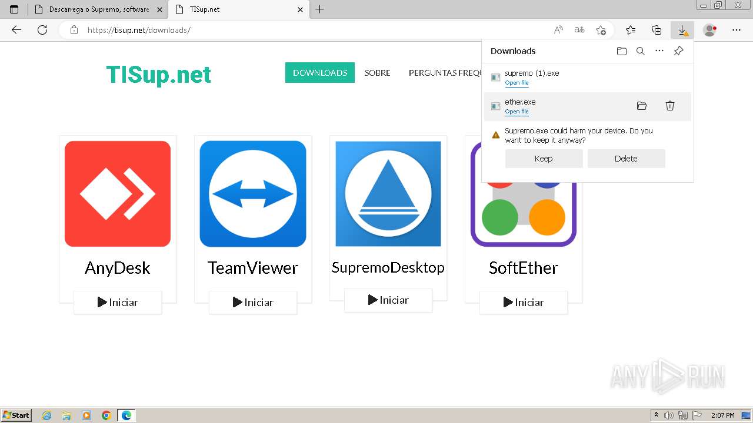Open Action Center flag in tray

pyautogui.click(x=697, y=415)
